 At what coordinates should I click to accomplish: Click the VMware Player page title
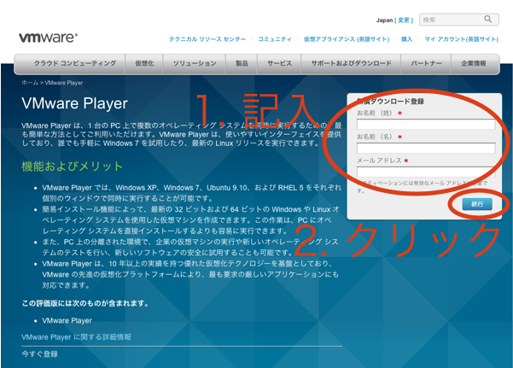[74, 104]
